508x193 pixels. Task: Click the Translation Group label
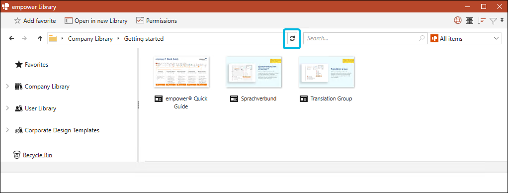331,98
